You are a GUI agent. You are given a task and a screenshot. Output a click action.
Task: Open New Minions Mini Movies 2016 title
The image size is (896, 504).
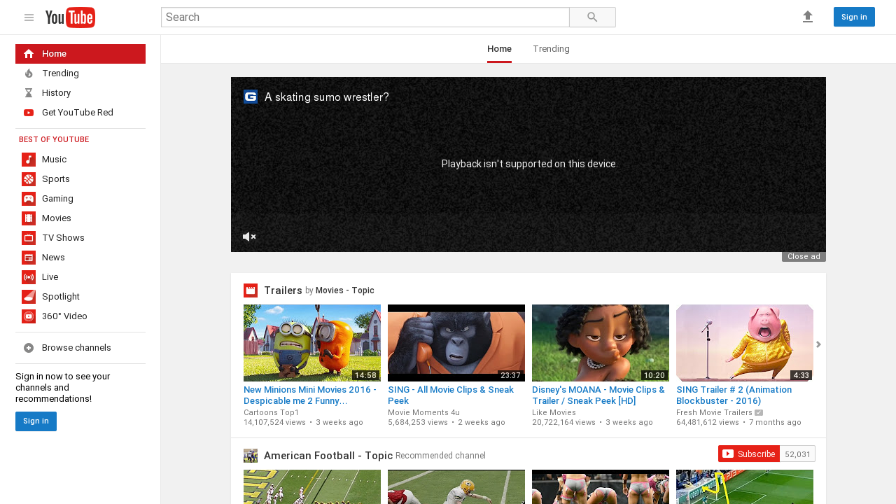point(310,395)
